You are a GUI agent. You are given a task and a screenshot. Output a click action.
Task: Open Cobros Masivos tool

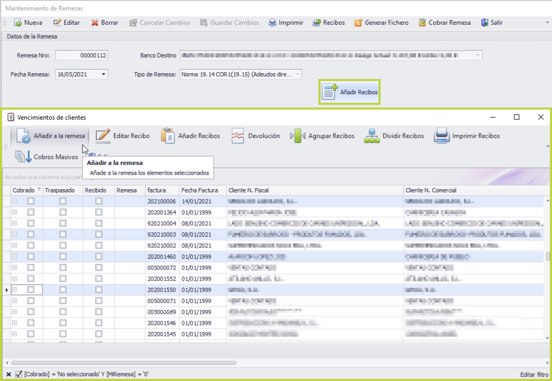(x=46, y=157)
